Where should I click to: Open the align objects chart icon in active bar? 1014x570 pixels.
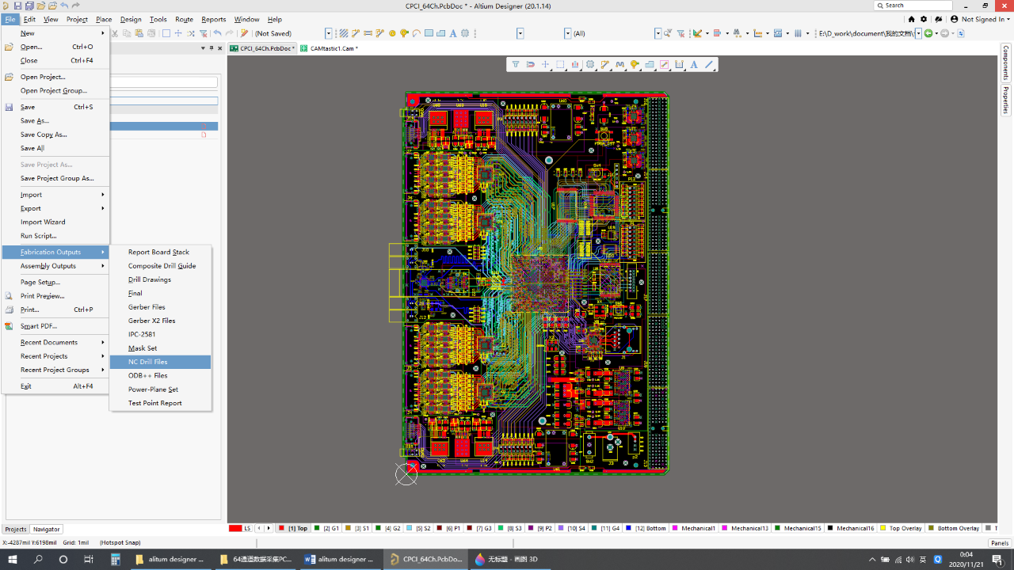[575, 64]
